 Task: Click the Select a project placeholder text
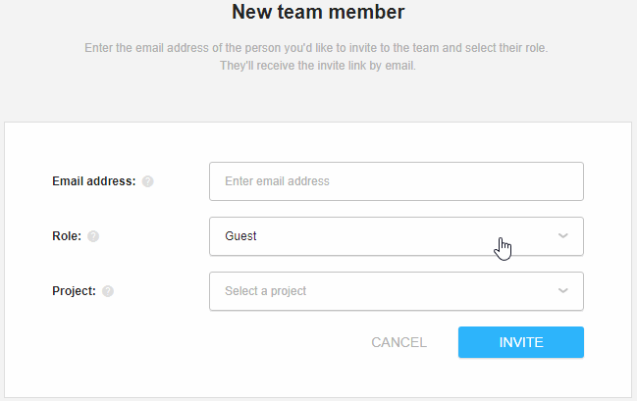(265, 291)
